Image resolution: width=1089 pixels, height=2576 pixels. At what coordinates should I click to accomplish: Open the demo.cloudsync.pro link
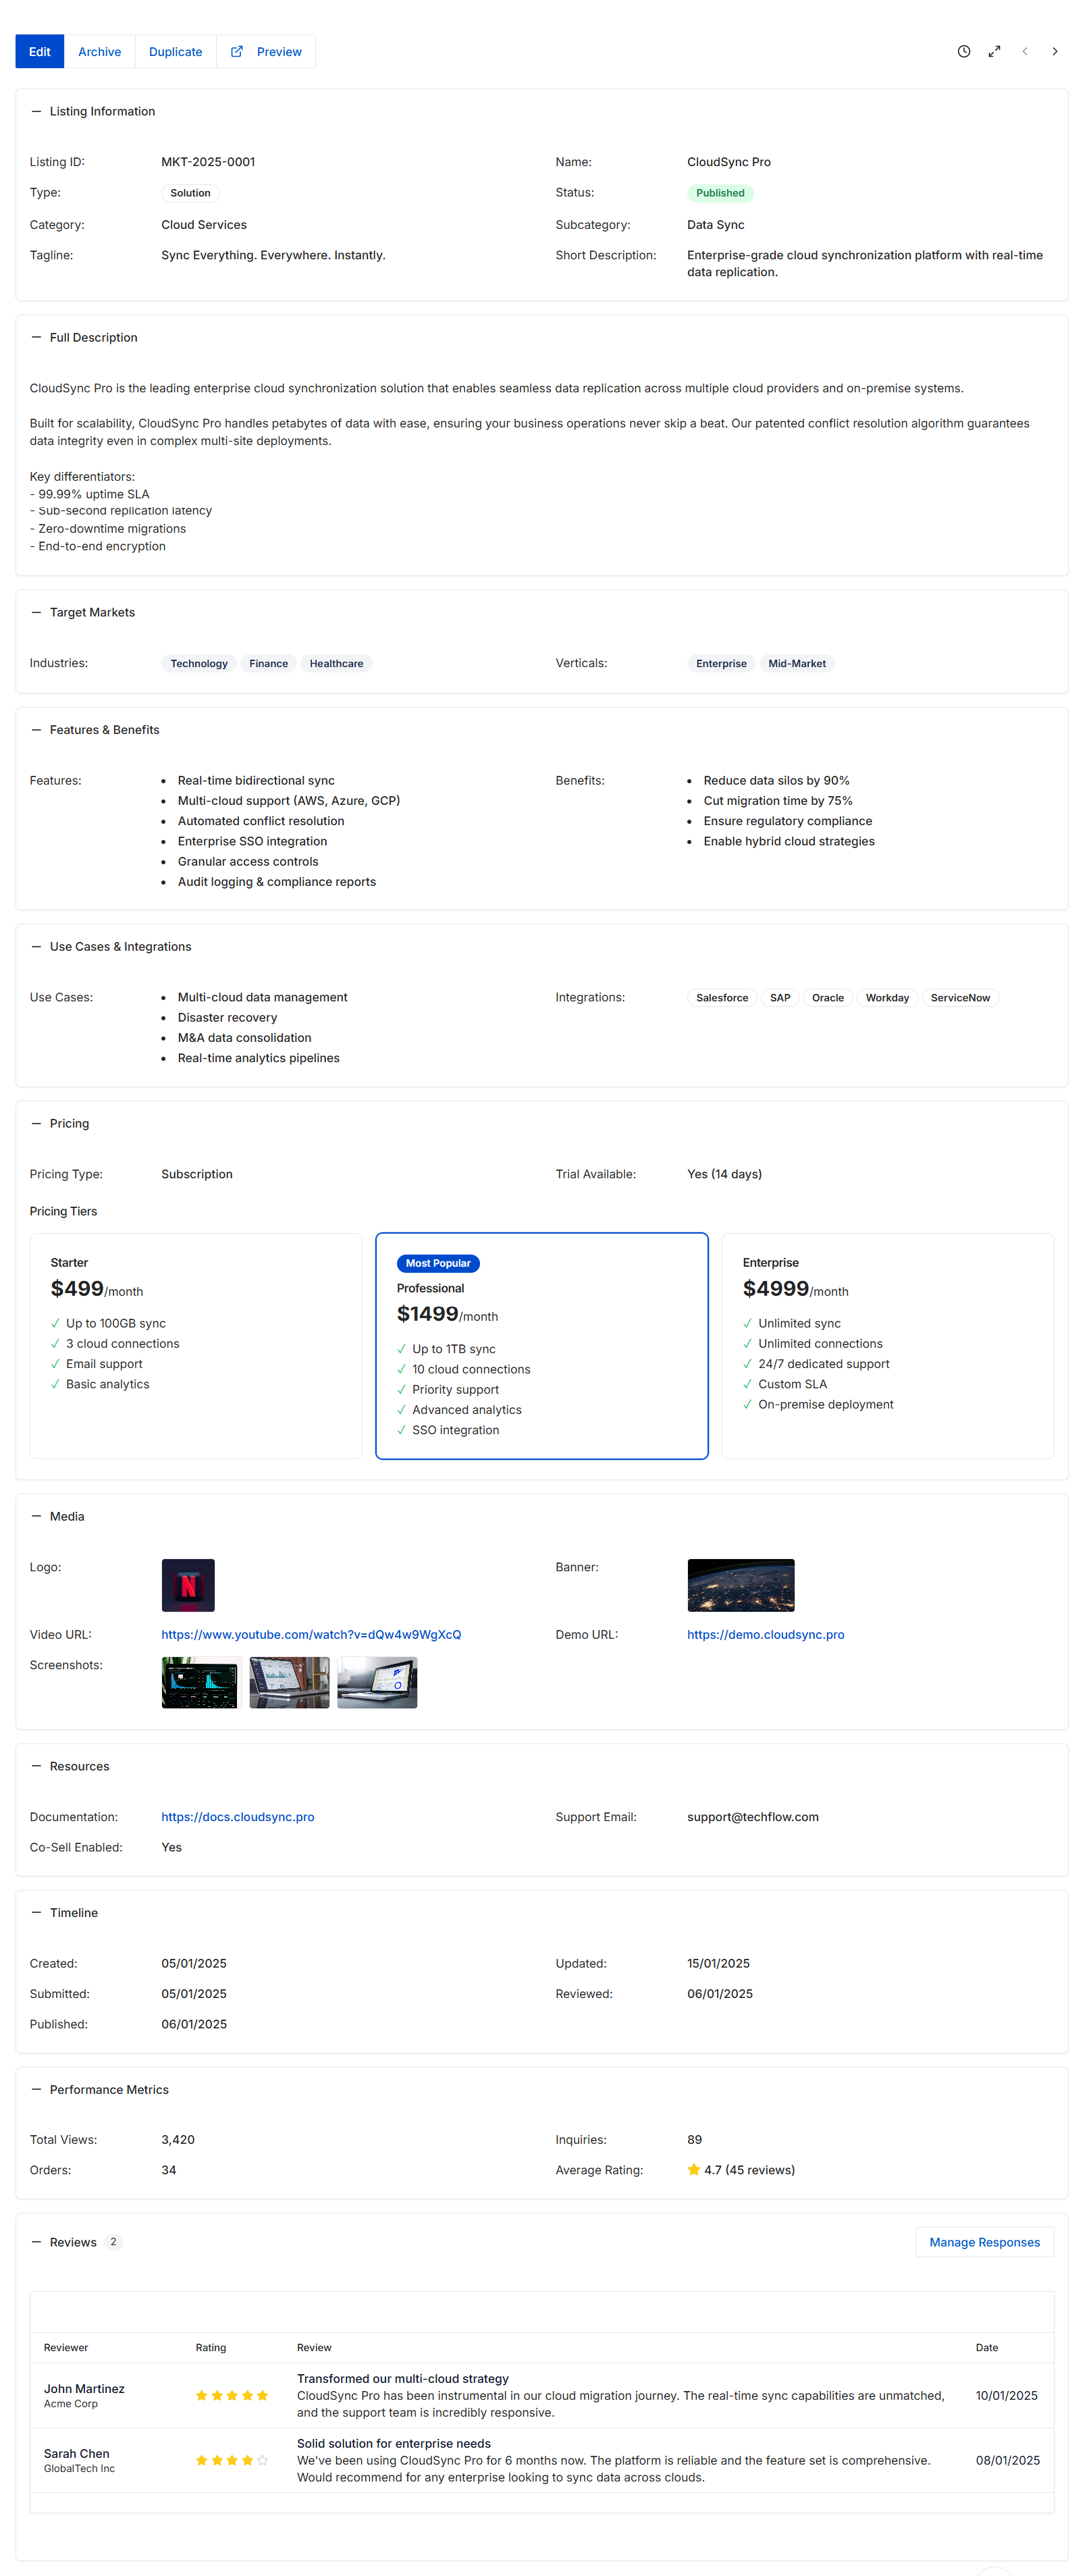coord(765,1635)
